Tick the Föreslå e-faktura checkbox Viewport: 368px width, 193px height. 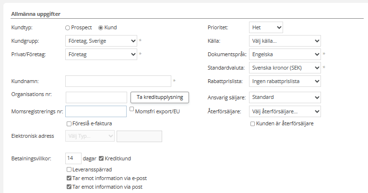click(x=70, y=124)
